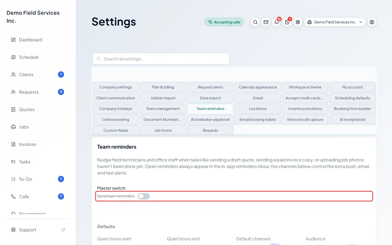
Task: Open the Company settings tab
Action: [116, 87]
